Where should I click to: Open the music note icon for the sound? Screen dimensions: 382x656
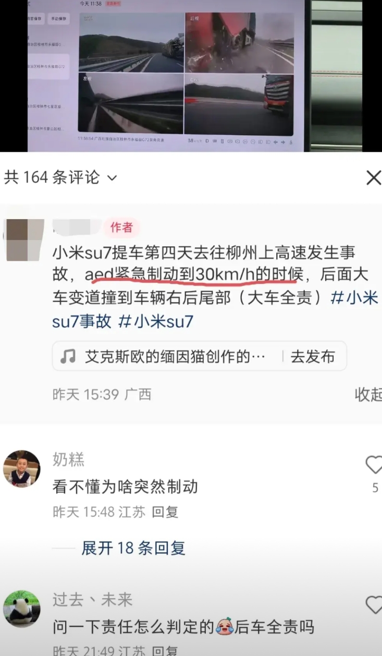(68, 356)
